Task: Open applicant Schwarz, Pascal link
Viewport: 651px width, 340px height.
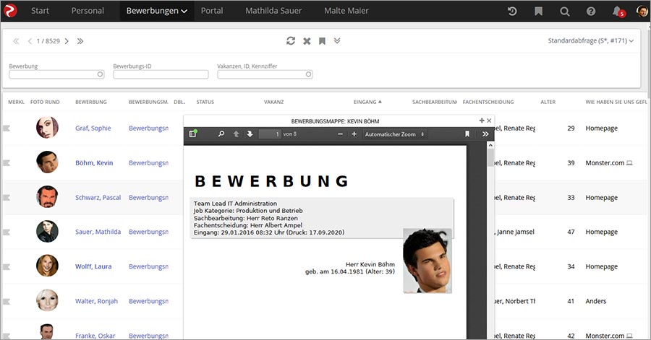Action: [98, 198]
